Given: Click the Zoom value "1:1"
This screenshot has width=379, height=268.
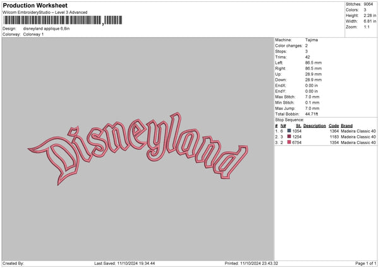Looking at the screenshot, I should click(x=366, y=27).
